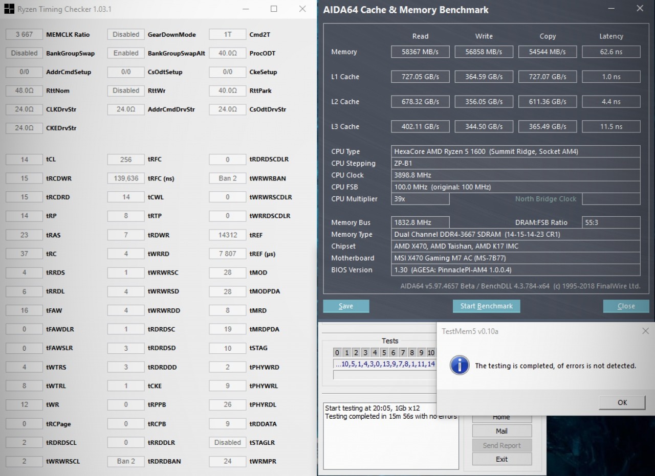The width and height of the screenshot is (655, 476).
Task: Click the tRFC (ns) value '139,636'
Action: [x=126, y=178]
